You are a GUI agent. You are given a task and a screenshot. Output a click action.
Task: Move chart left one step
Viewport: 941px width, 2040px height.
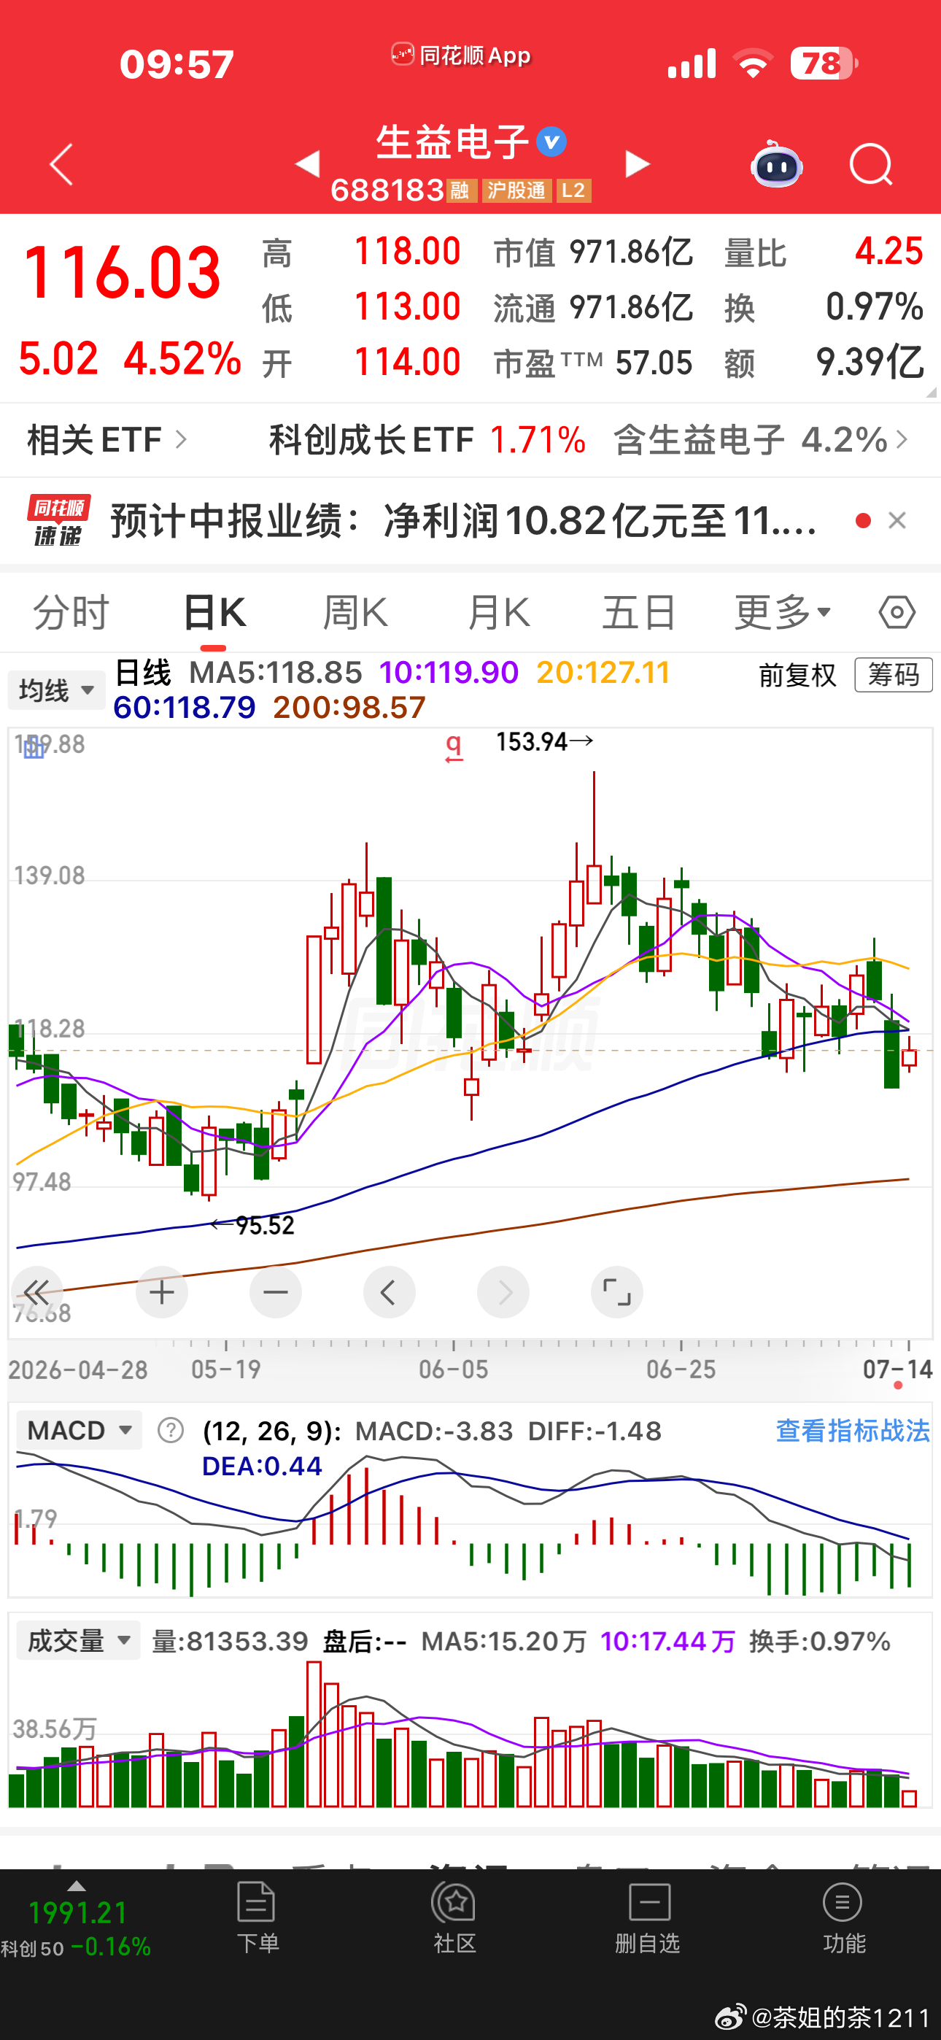[x=389, y=1292]
